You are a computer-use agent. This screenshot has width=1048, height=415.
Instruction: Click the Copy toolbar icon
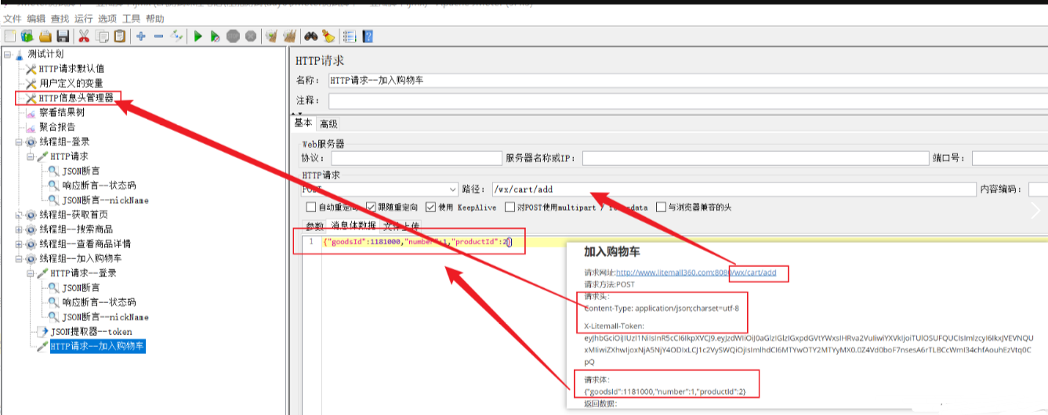[102, 36]
